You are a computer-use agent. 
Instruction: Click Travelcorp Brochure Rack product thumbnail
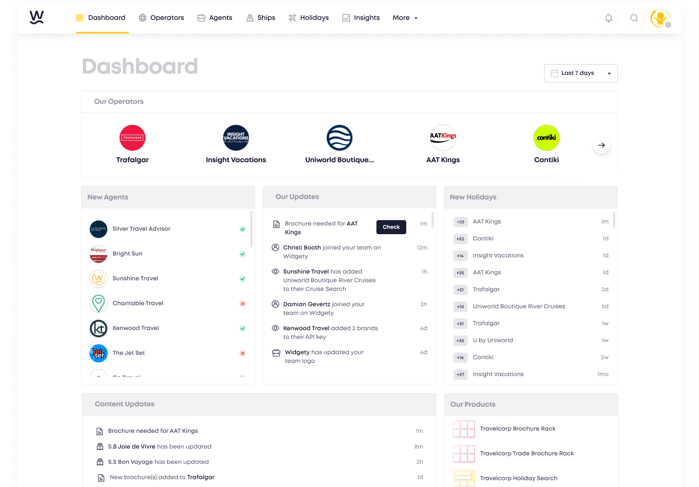464,429
